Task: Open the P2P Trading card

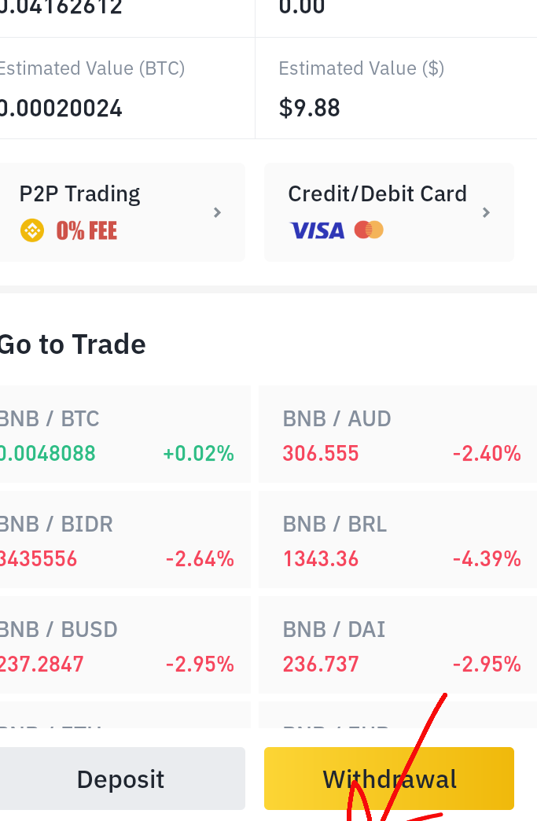Action: pyautogui.click(x=123, y=212)
